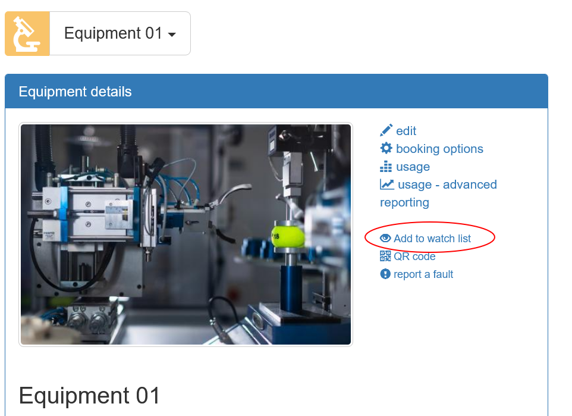Click the QR code grid icon

point(386,257)
